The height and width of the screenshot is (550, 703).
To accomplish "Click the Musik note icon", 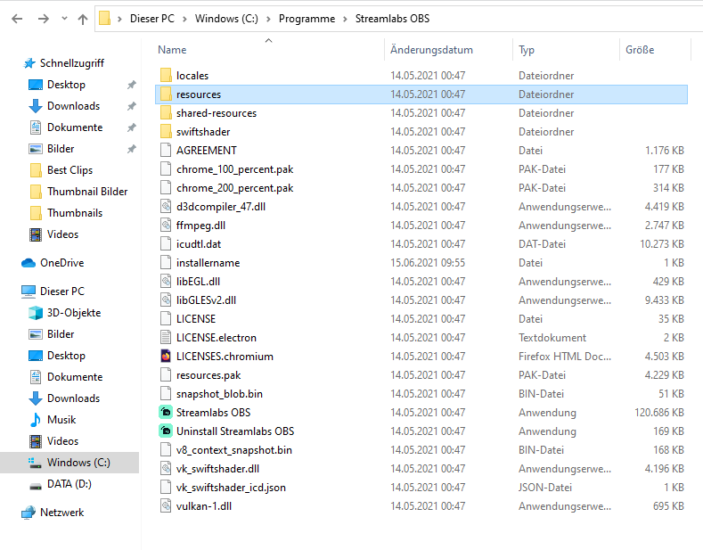I will 36,420.
